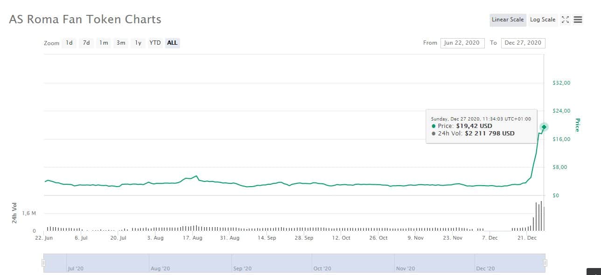The image size is (601, 275).
Task: Click the tooltip 24h Vol value
Action: pos(489,133)
